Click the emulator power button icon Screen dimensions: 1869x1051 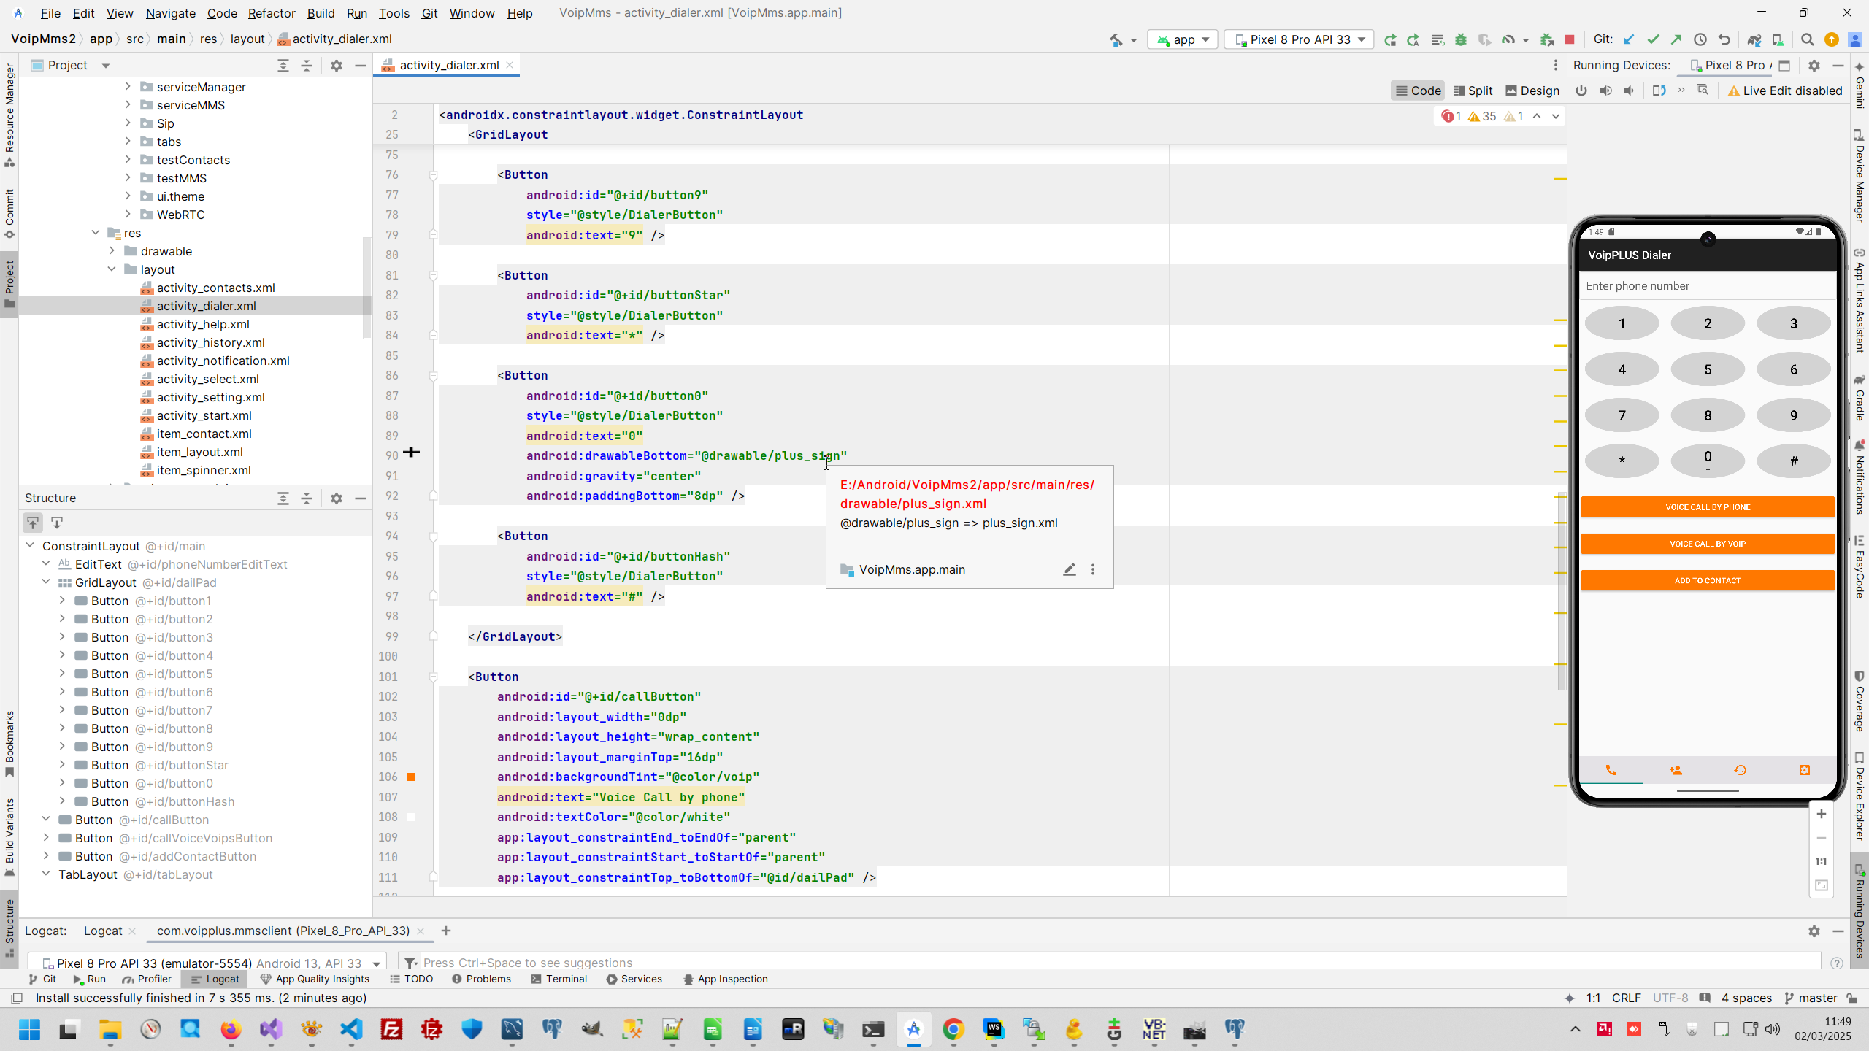[1581, 91]
